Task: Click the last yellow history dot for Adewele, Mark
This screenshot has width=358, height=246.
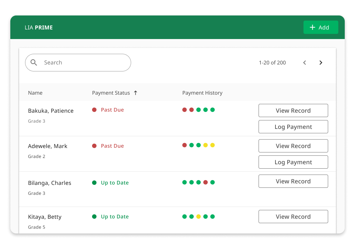Action: tap(213, 145)
